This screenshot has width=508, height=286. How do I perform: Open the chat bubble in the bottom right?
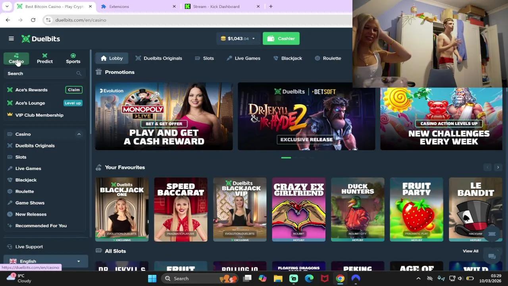point(492,257)
